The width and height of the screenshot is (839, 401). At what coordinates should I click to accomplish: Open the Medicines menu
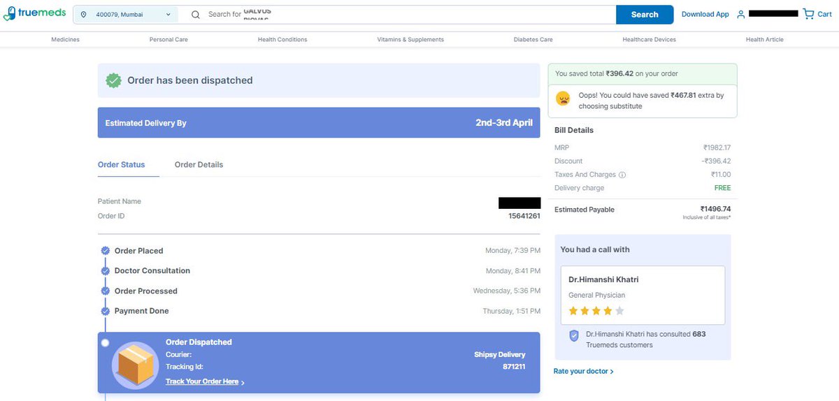65,40
